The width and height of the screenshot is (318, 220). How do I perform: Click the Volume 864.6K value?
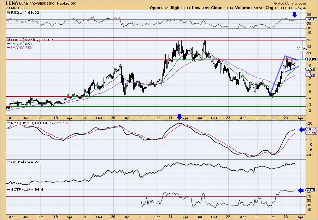249,8
